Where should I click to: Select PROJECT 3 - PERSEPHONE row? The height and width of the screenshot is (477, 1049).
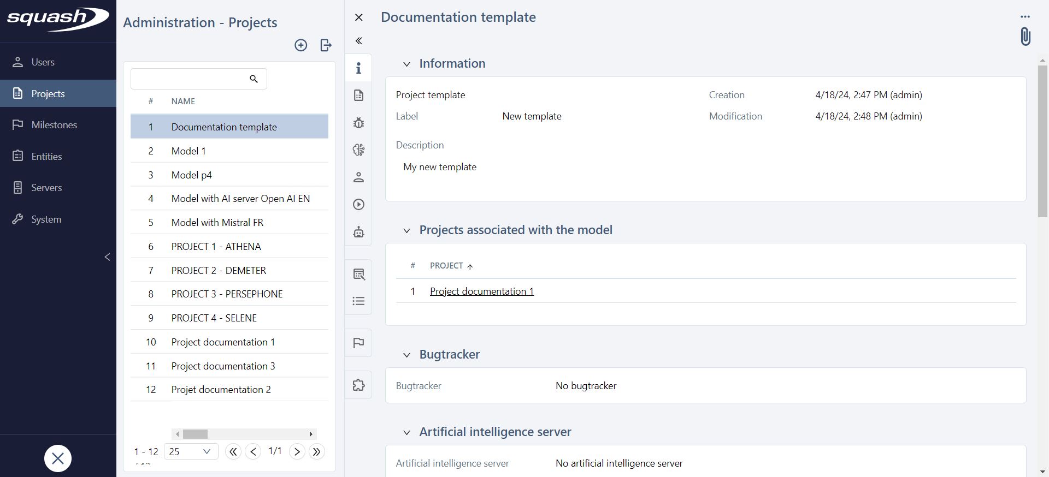point(227,294)
